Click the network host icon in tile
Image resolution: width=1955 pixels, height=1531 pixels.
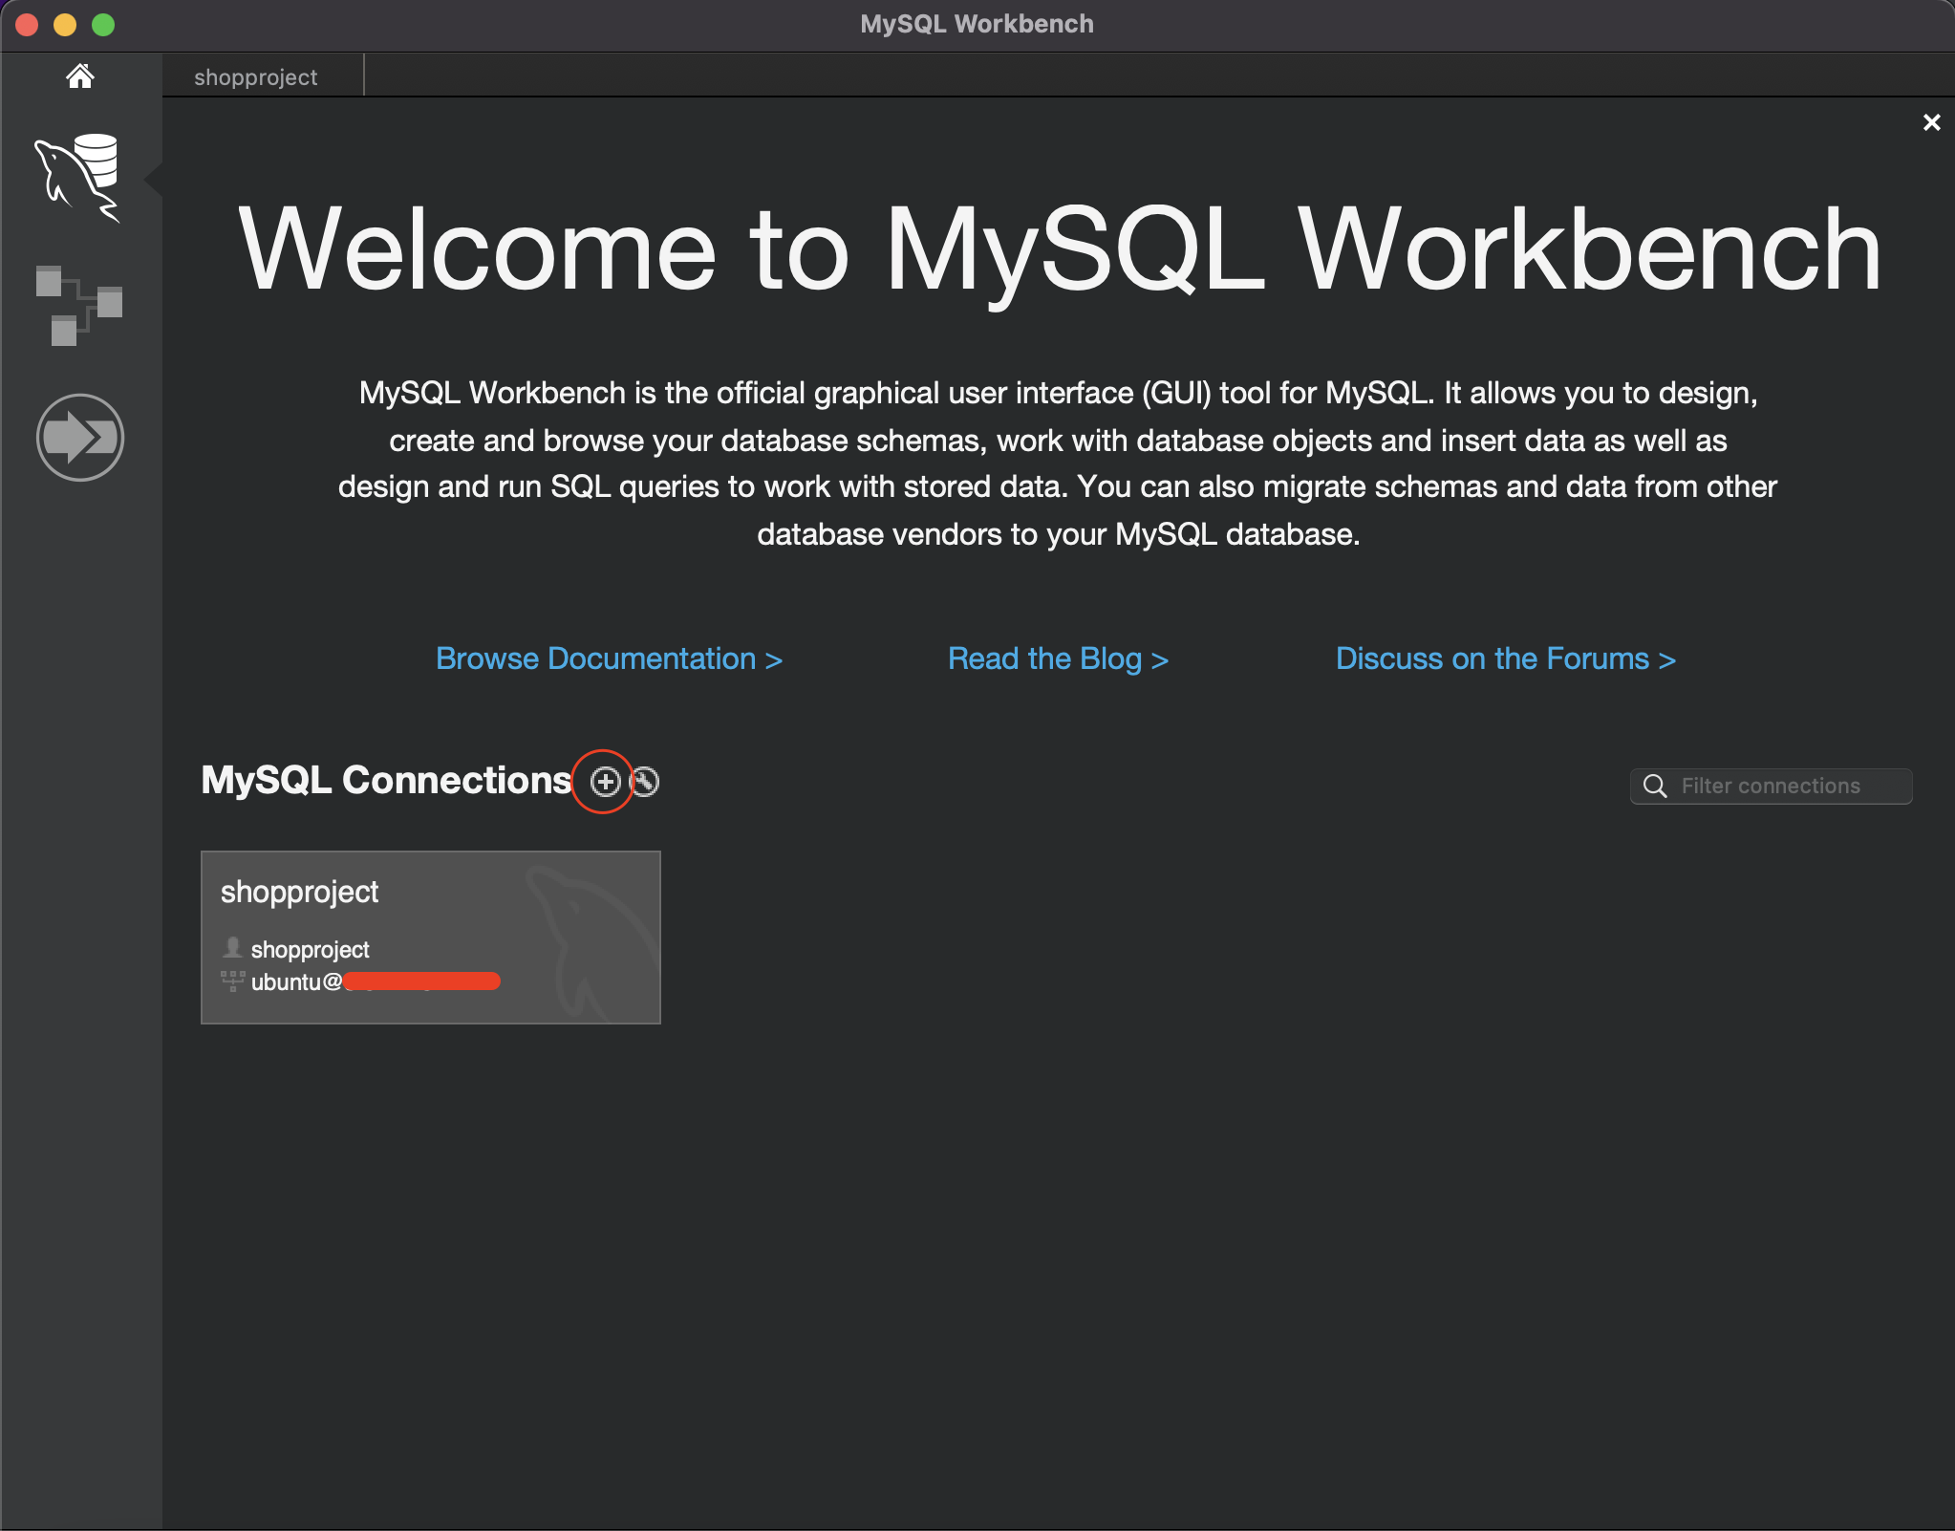point(232,981)
